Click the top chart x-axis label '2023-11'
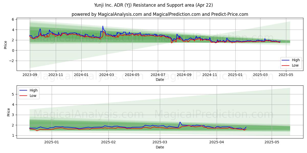The image size is (307, 153). (x=56, y=75)
